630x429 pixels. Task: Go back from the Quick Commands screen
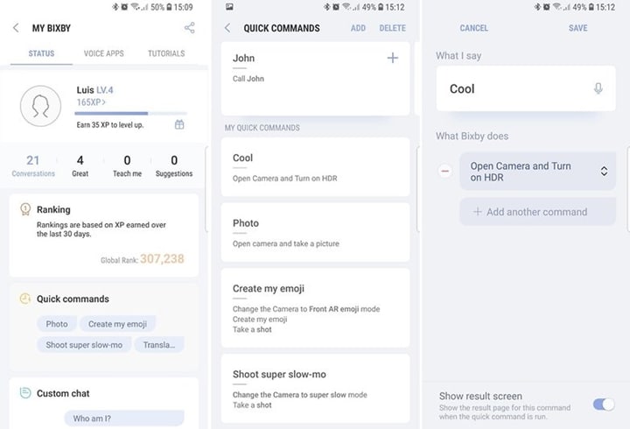(227, 28)
